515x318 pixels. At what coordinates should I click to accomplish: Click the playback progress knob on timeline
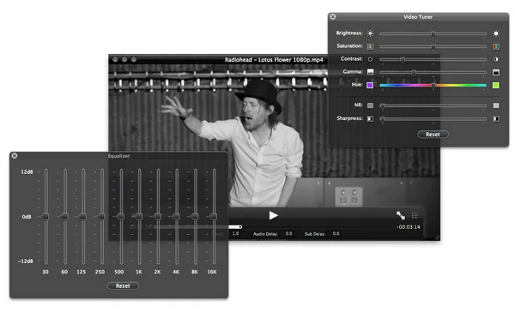(x=240, y=227)
